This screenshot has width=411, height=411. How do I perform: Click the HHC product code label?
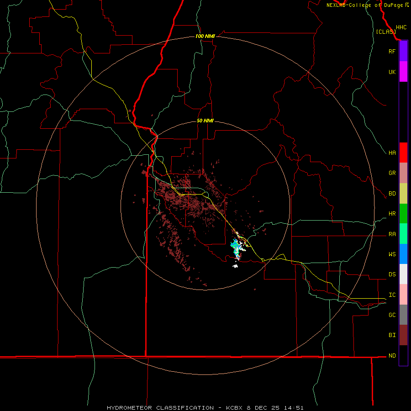pyautogui.click(x=401, y=27)
